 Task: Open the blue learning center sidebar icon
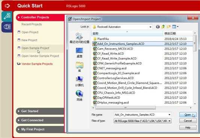coord(7,27)
